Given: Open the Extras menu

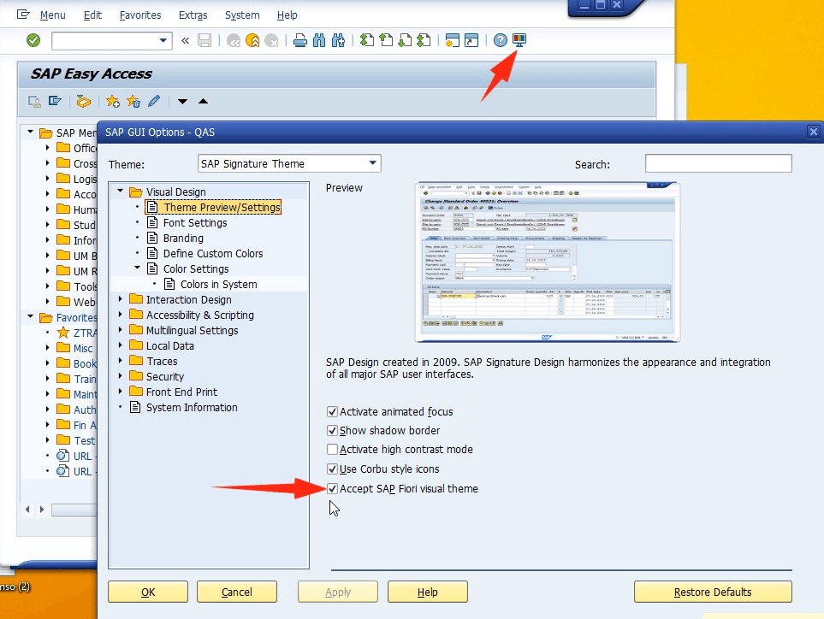Looking at the screenshot, I should [193, 15].
